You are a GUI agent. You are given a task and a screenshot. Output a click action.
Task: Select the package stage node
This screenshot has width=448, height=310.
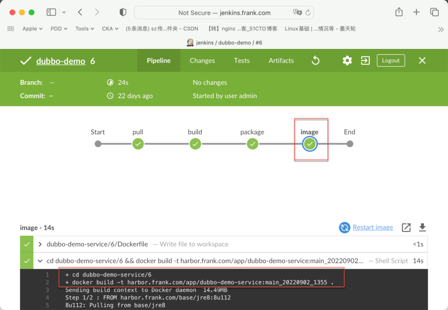252,144
